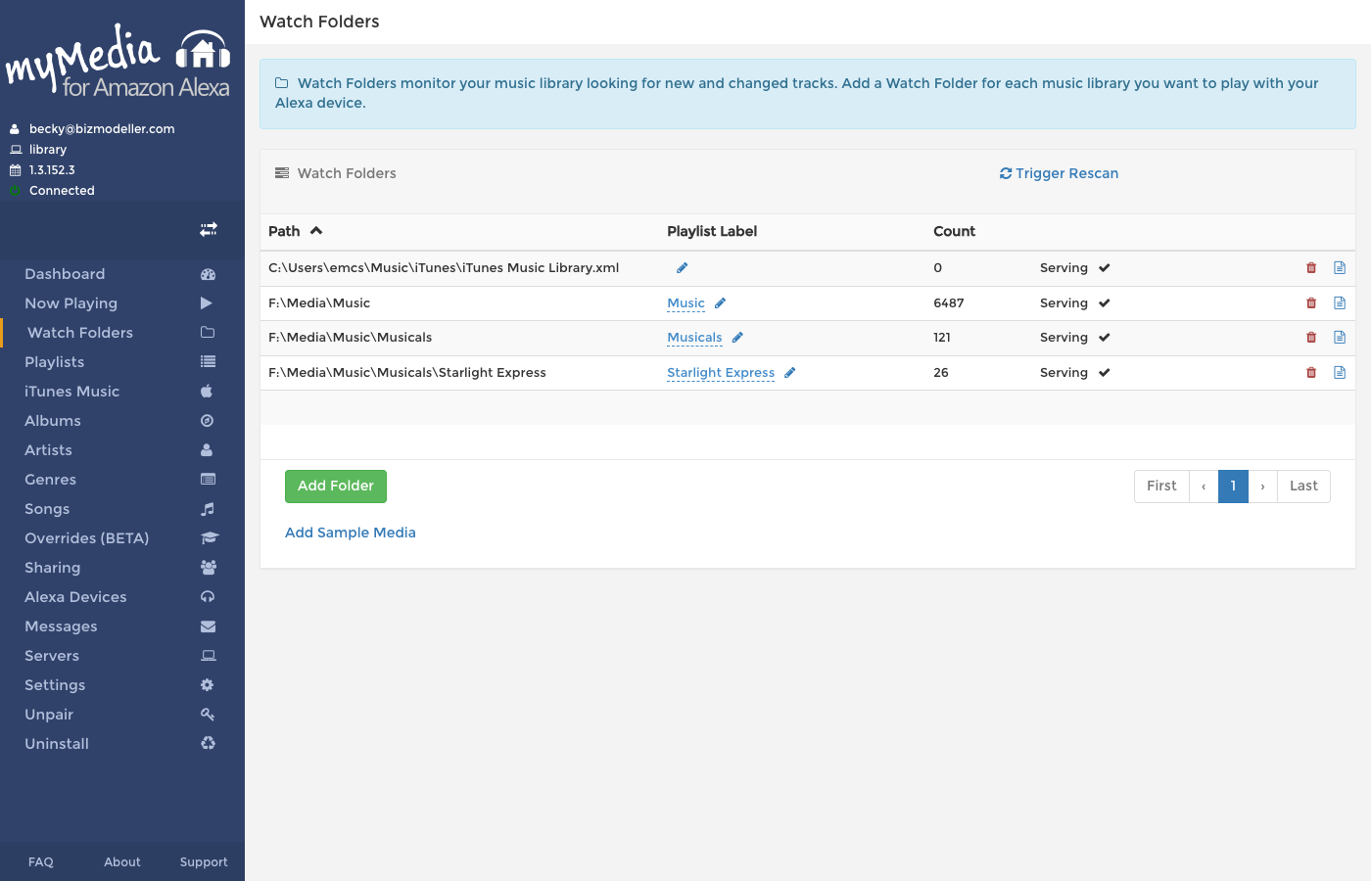Click Add Sample Media link

point(351,533)
